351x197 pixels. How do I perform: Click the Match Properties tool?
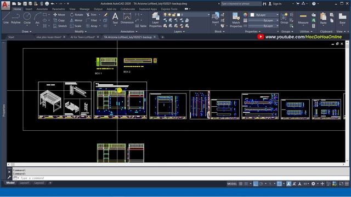[236, 20]
